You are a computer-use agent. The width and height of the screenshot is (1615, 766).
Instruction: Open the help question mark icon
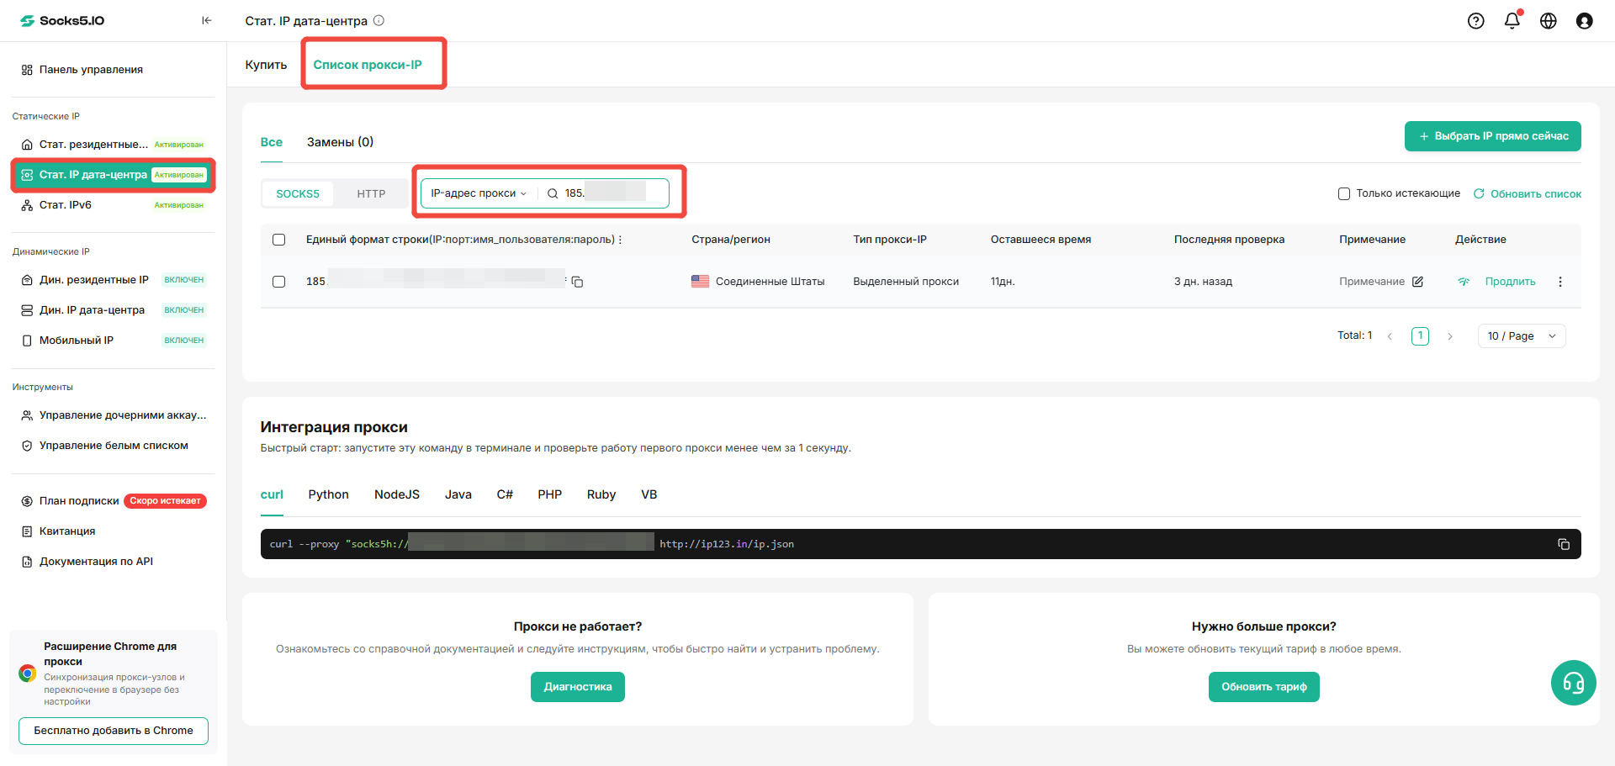(x=1475, y=21)
